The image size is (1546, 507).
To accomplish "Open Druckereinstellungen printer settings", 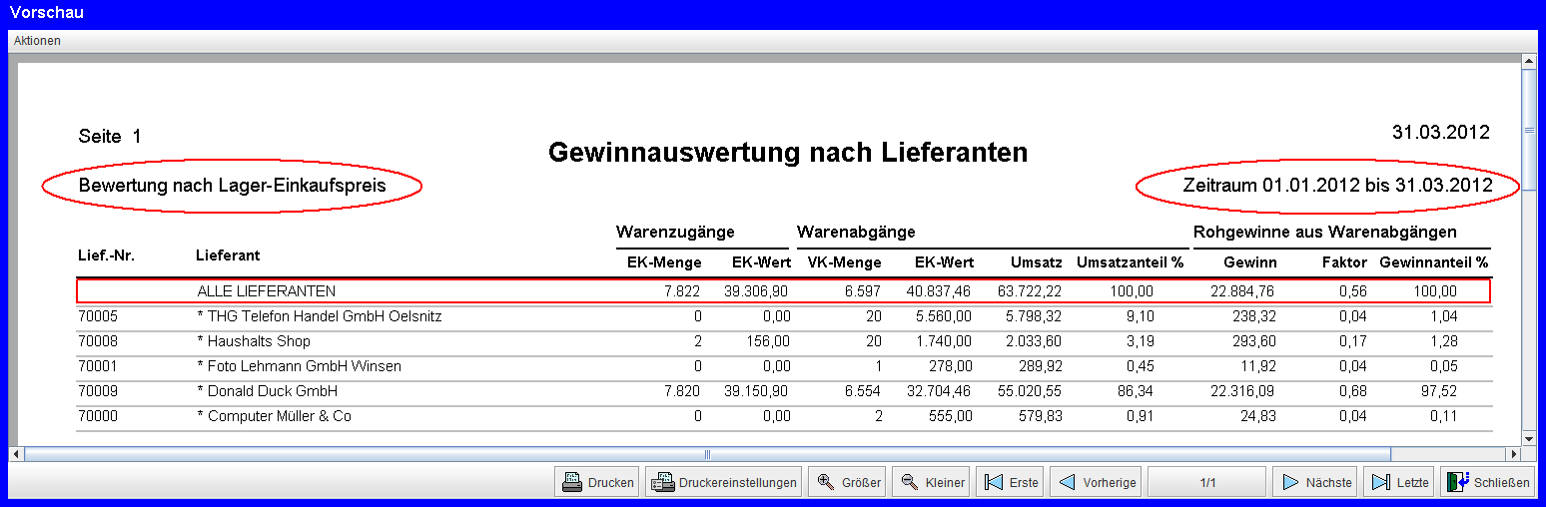I will coord(723,482).
